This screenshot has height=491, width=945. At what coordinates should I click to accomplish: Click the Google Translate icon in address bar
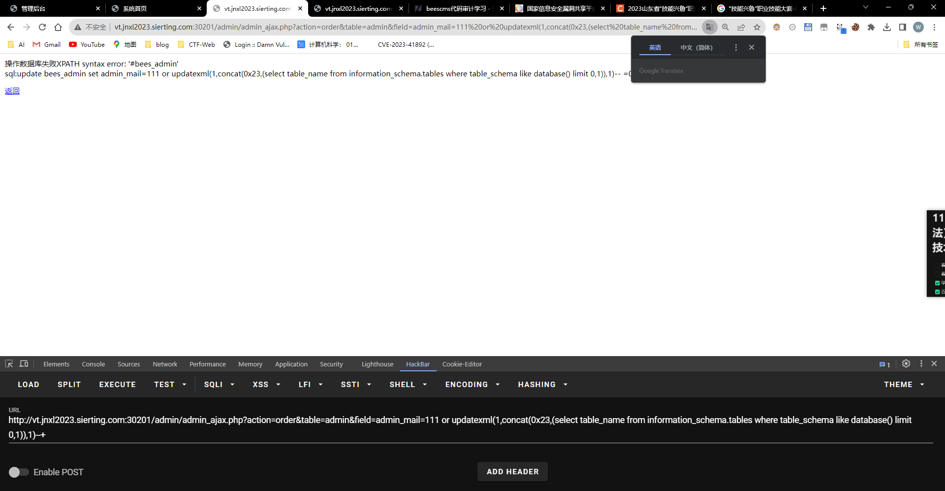(x=709, y=27)
